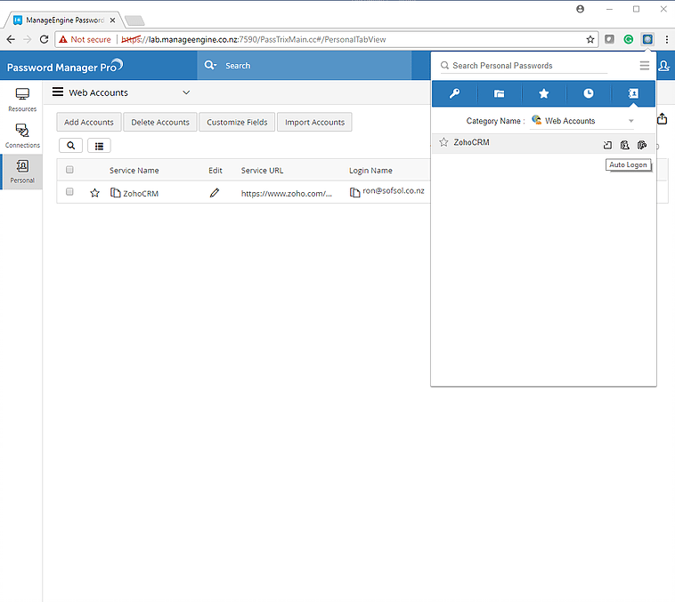Open the star favorites tab in the popup
Viewport: 675px width, 602px height.
point(544,93)
